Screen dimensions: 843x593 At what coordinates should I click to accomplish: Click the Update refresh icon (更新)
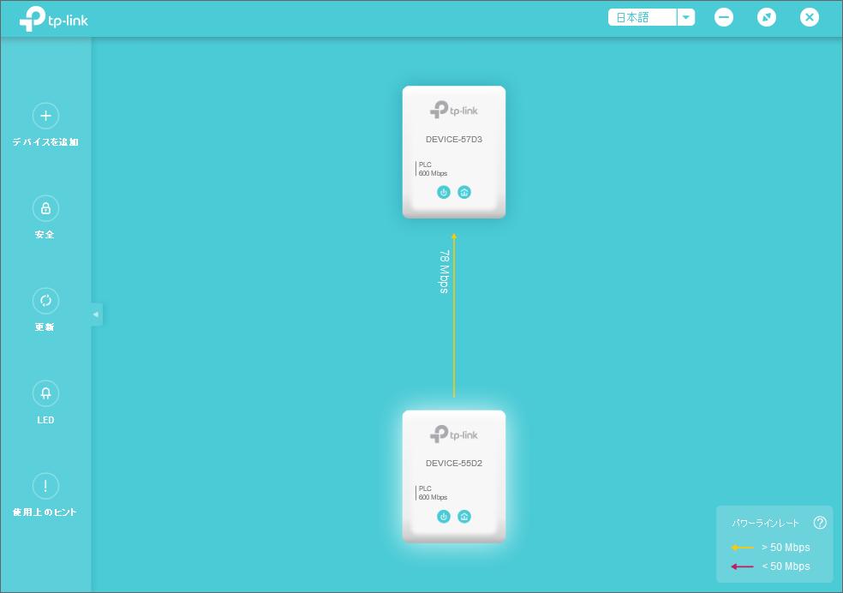[x=45, y=301]
